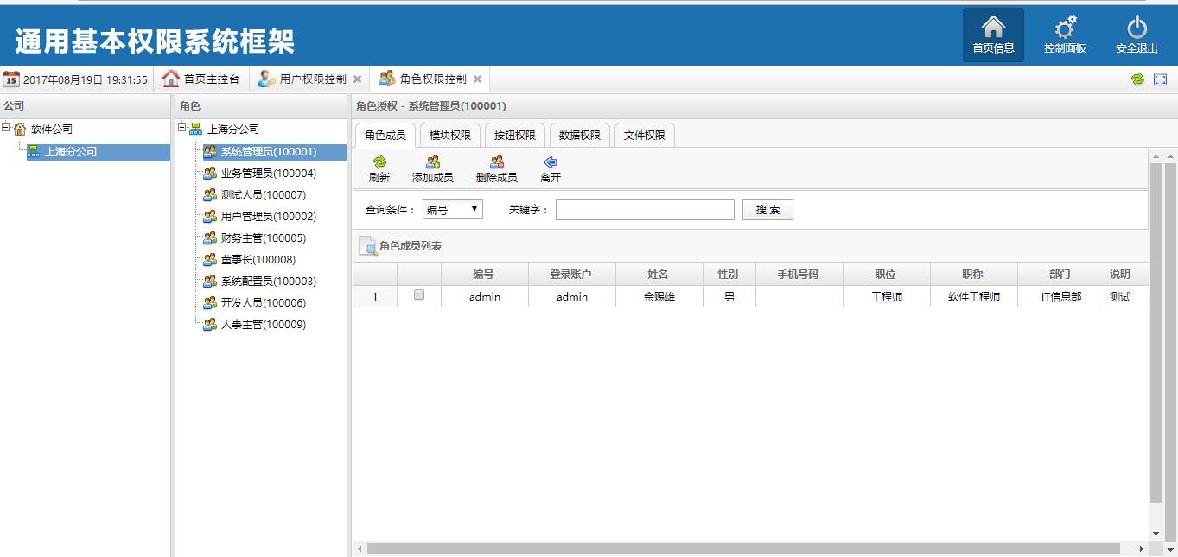This screenshot has width=1178, height=557.
Task: Close the 用户权限控制 tab
Action: point(357,79)
